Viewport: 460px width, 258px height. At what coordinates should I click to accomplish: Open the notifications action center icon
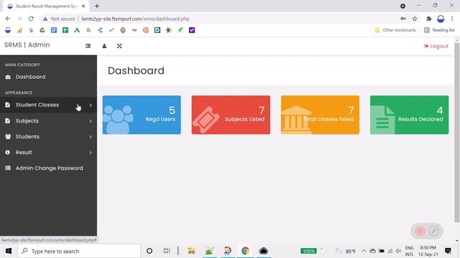point(448,251)
